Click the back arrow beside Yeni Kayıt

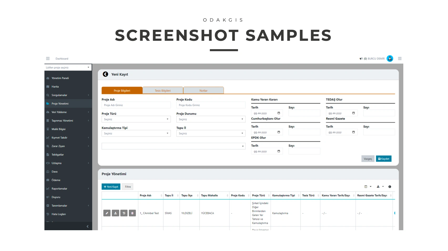pyautogui.click(x=105, y=74)
